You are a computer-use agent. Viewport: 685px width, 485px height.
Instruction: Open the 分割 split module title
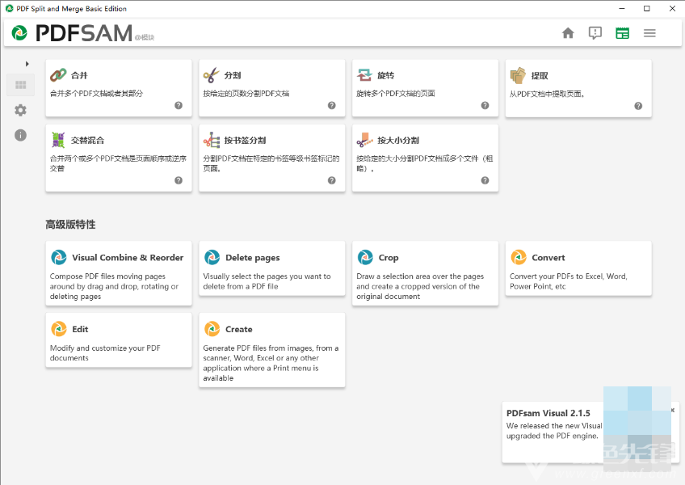[x=233, y=75]
